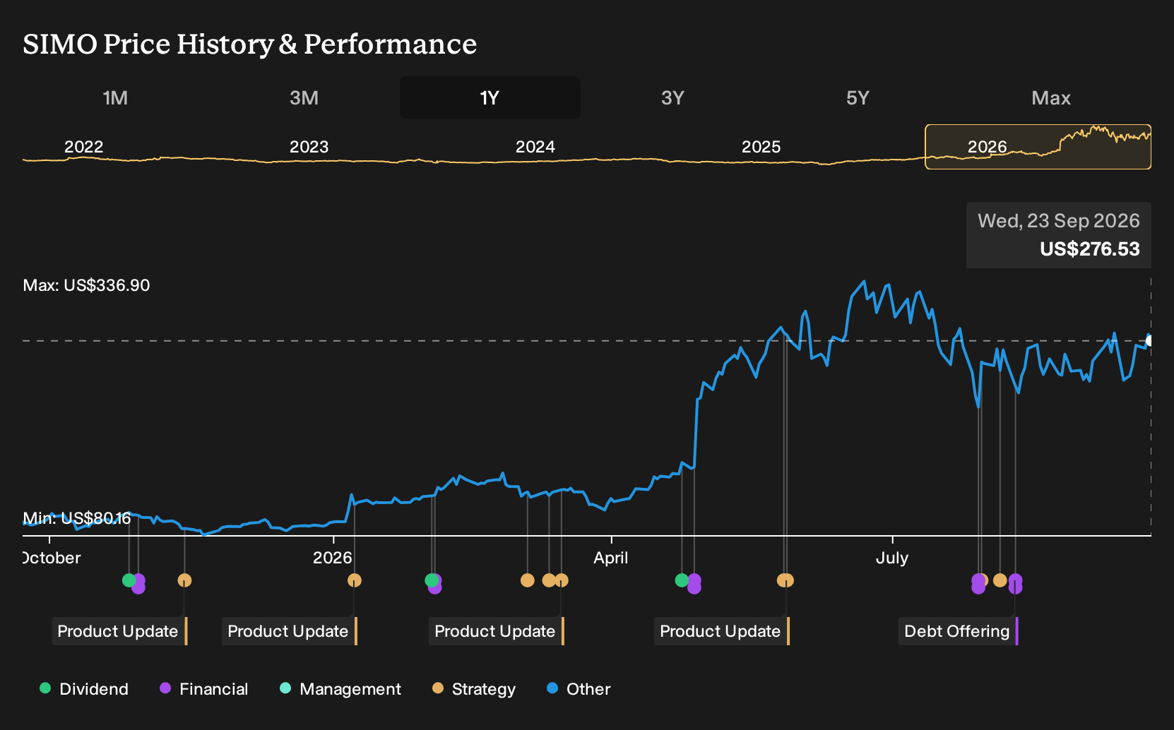Image resolution: width=1174 pixels, height=730 pixels.
Task: Click the SIMO Price History & Performance heading
Action: click(250, 44)
